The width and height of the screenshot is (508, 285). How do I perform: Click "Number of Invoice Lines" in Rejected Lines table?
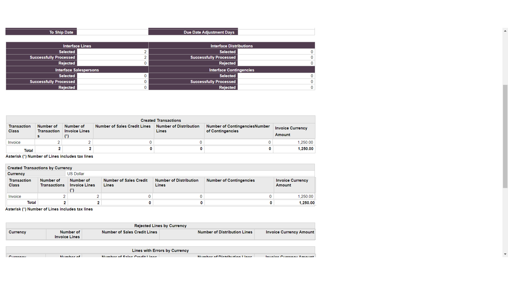coord(67,234)
